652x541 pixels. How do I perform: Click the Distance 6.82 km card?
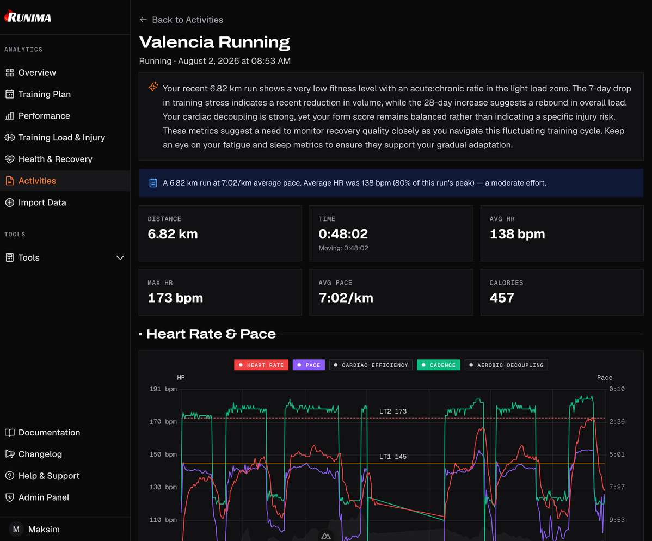coord(220,233)
